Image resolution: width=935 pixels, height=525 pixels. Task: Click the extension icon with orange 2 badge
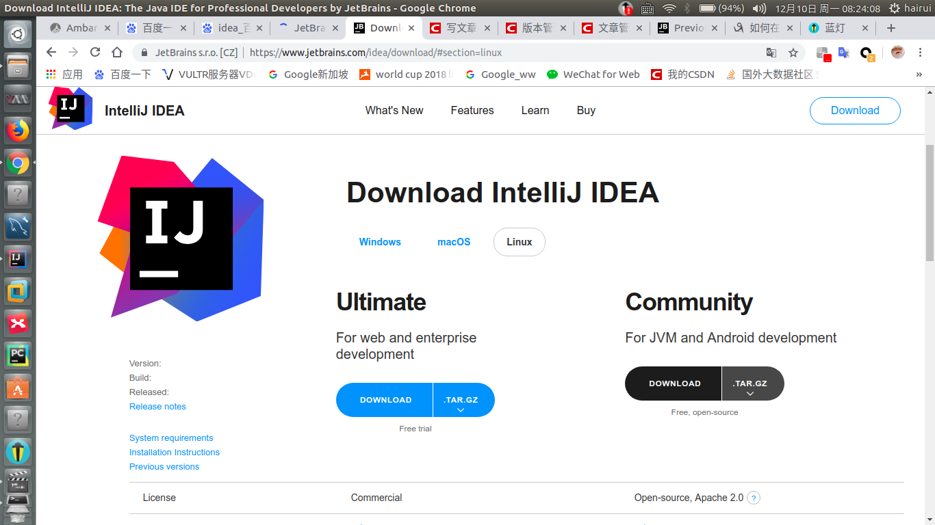tap(867, 53)
